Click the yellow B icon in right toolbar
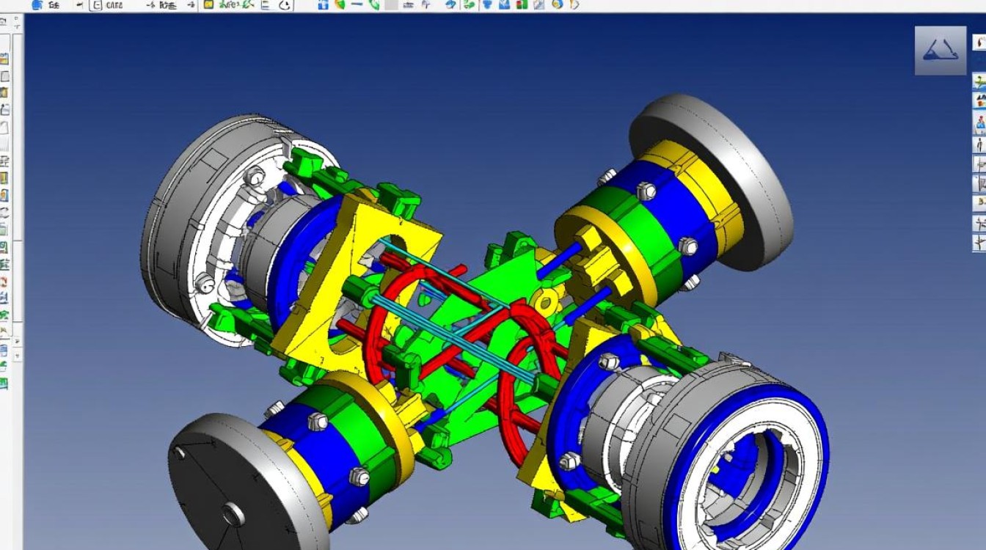 (979, 203)
